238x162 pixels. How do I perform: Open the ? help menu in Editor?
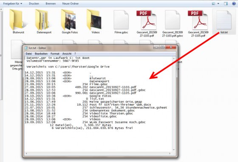click(75, 54)
